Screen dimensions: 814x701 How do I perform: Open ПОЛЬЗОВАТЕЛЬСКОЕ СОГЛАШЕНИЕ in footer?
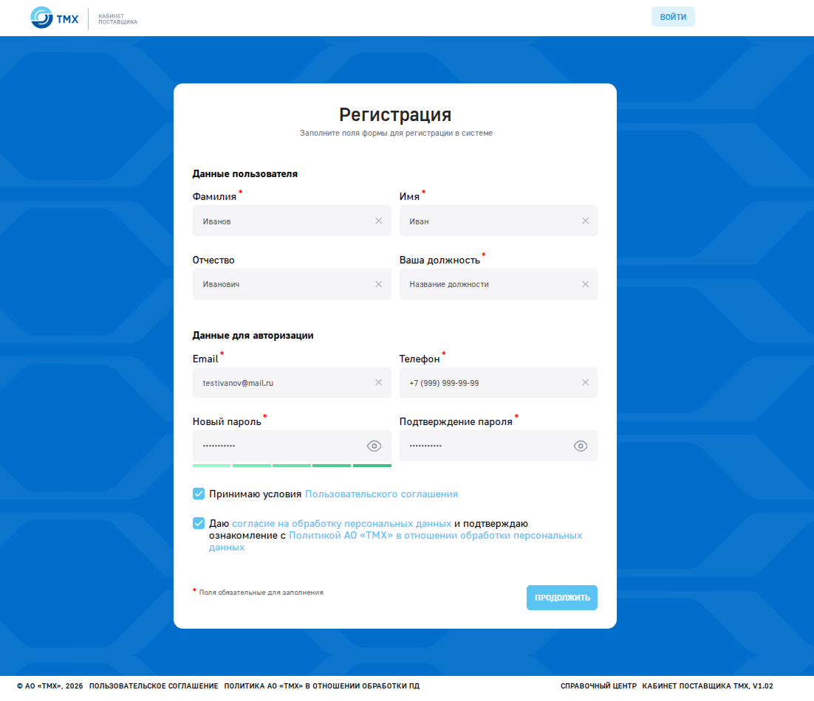[154, 686]
